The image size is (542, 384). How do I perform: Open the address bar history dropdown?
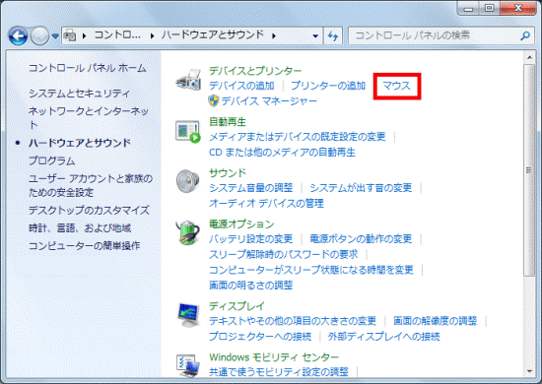(315, 35)
